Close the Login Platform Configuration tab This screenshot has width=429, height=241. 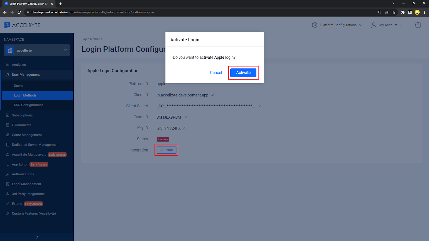pos(52,4)
